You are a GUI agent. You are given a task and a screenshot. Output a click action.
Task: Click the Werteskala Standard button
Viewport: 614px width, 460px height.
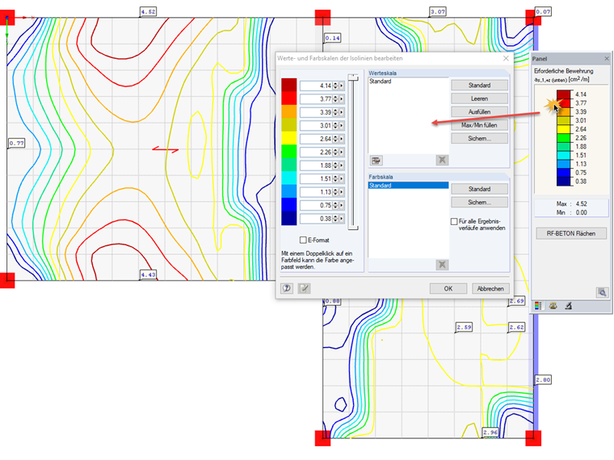click(479, 86)
